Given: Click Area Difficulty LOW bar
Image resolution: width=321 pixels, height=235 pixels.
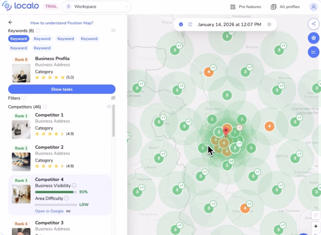Looking at the screenshot, I should tap(56, 205).
